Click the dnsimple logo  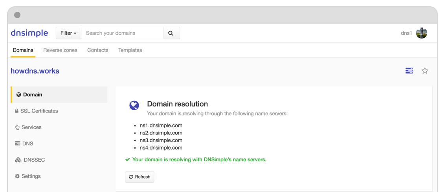(29, 33)
